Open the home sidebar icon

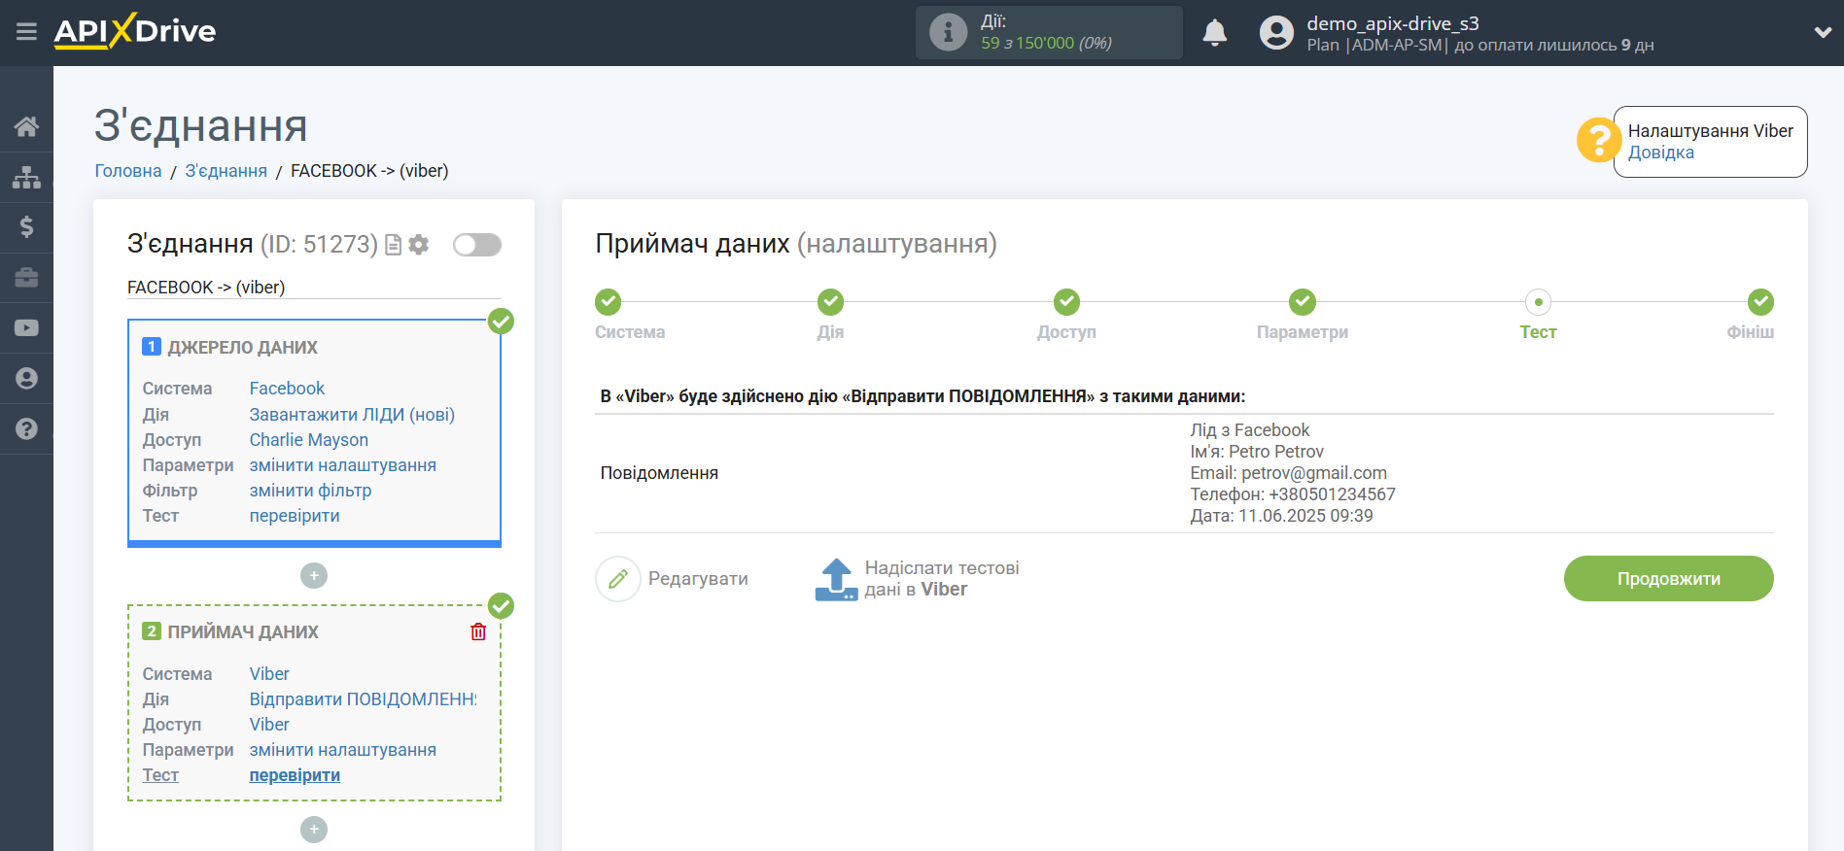tap(26, 126)
